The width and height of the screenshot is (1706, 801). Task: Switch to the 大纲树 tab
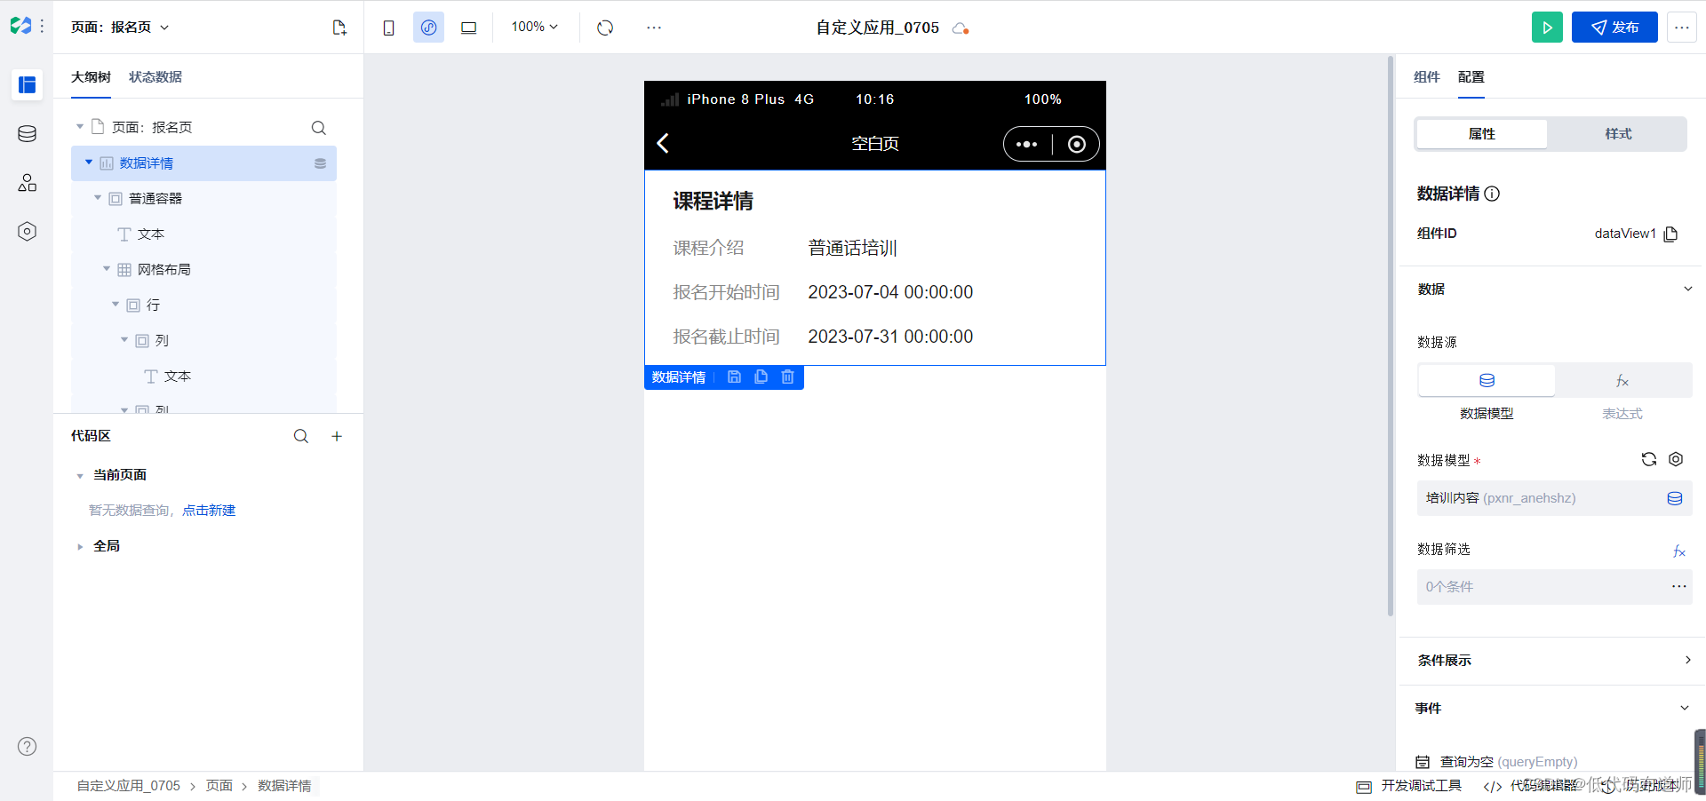tap(91, 77)
